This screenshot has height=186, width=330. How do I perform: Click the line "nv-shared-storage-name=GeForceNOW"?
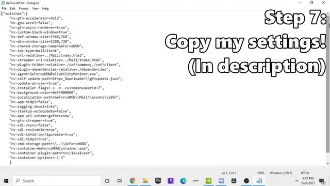click(46, 46)
